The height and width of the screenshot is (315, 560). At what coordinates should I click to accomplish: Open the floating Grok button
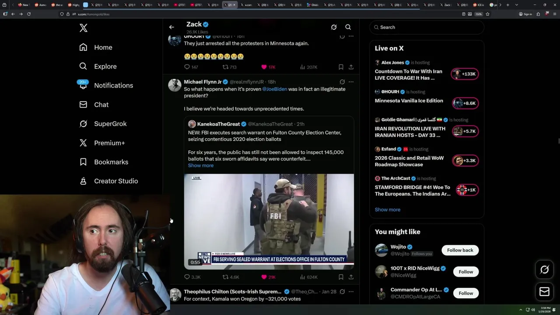544,270
